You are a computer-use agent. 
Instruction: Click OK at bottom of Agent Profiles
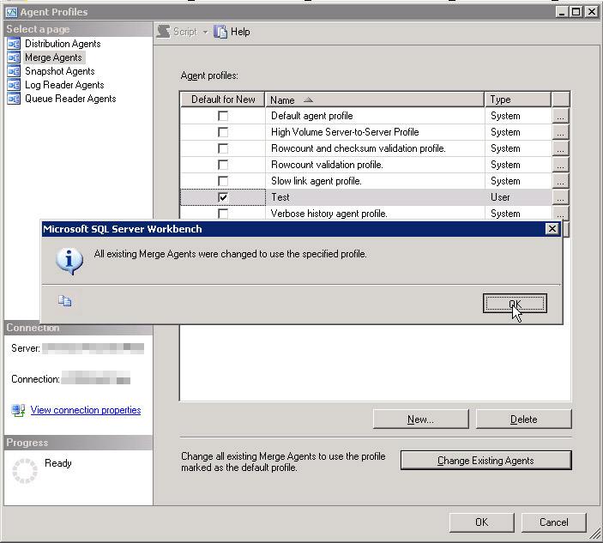(481, 522)
